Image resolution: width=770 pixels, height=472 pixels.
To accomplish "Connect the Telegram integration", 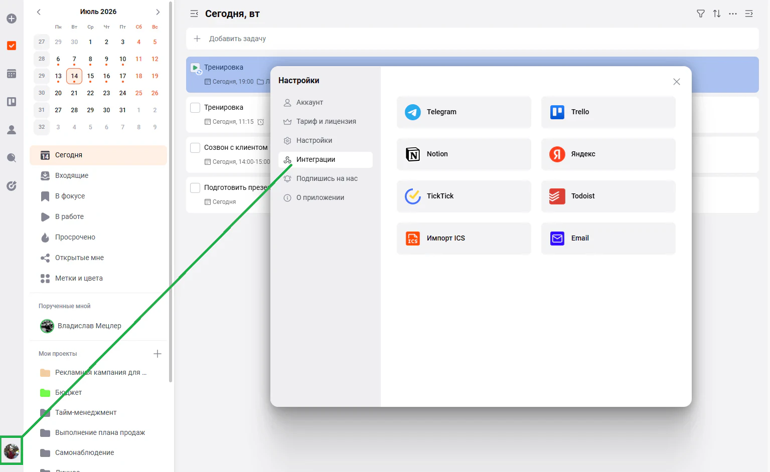I will (464, 112).
